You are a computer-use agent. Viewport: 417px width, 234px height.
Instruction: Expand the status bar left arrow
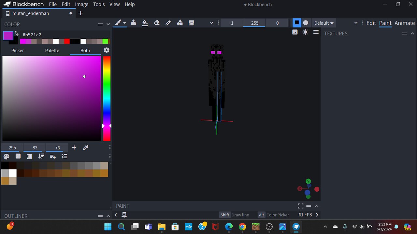point(116,214)
